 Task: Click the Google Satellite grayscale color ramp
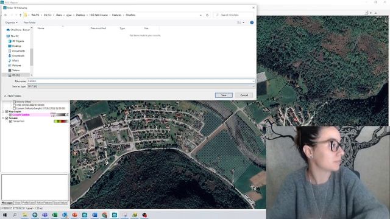tap(60, 115)
